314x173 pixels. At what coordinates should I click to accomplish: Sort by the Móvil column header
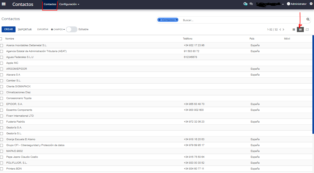click(287, 38)
